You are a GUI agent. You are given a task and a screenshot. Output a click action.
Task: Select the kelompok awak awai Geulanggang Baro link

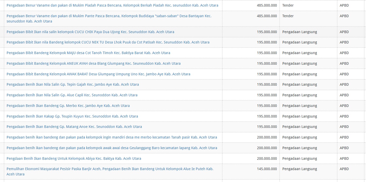[x=112, y=148]
